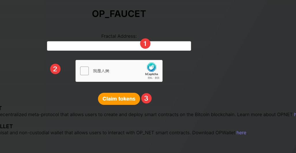Focus the Fractal Address input field
This screenshot has width=296, height=153.
[x=95, y=46]
